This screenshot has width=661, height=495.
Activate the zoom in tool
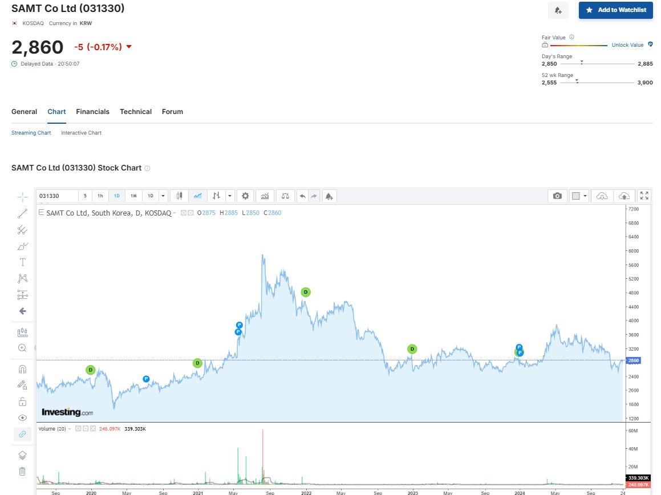(22, 348)
